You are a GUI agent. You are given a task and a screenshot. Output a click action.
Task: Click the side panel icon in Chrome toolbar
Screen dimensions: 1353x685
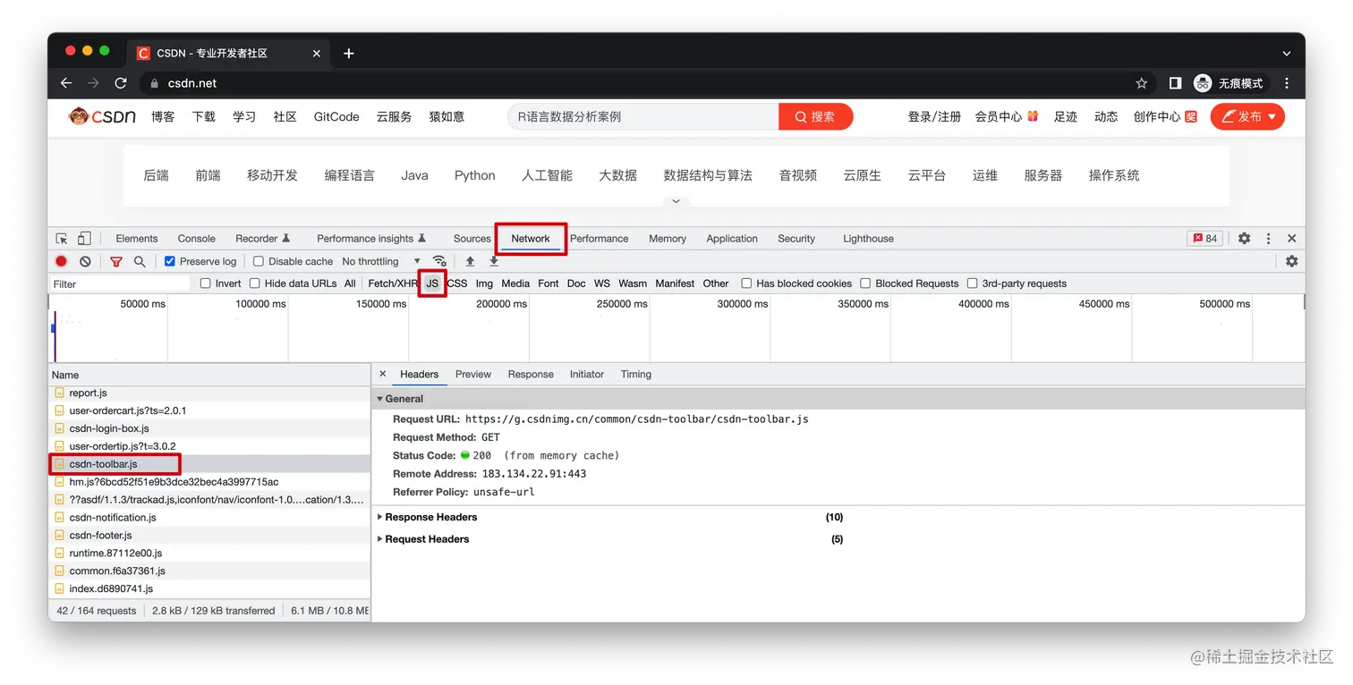click(1175, 83)
